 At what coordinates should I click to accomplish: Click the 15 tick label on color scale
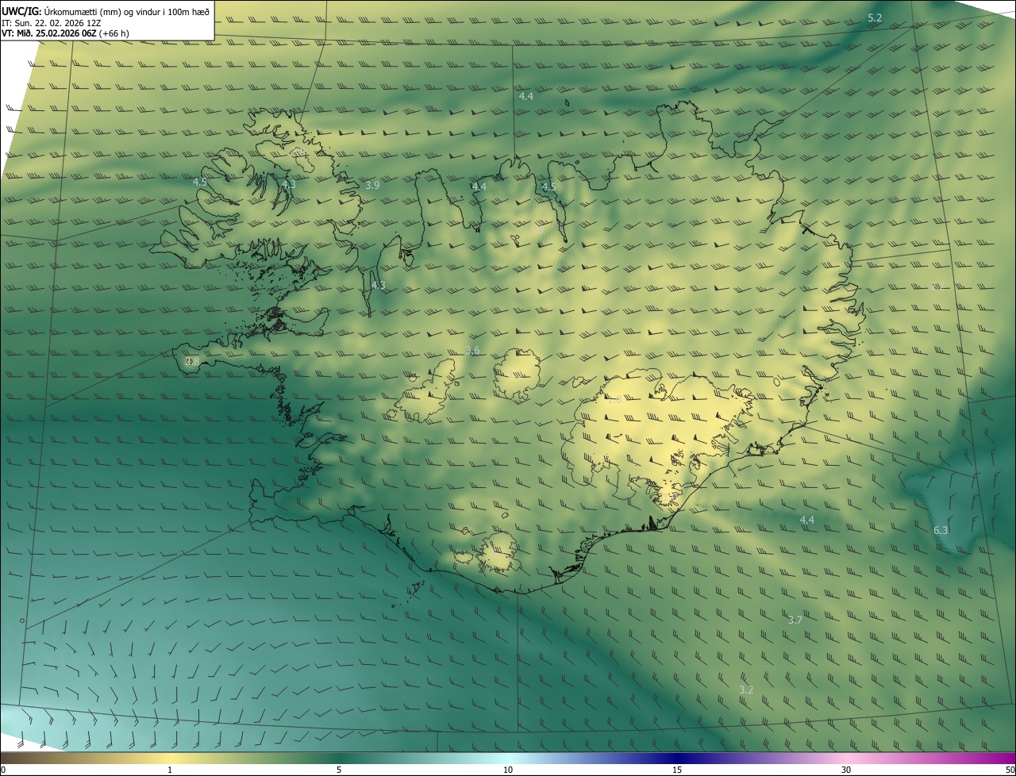[x=677, y=770]
